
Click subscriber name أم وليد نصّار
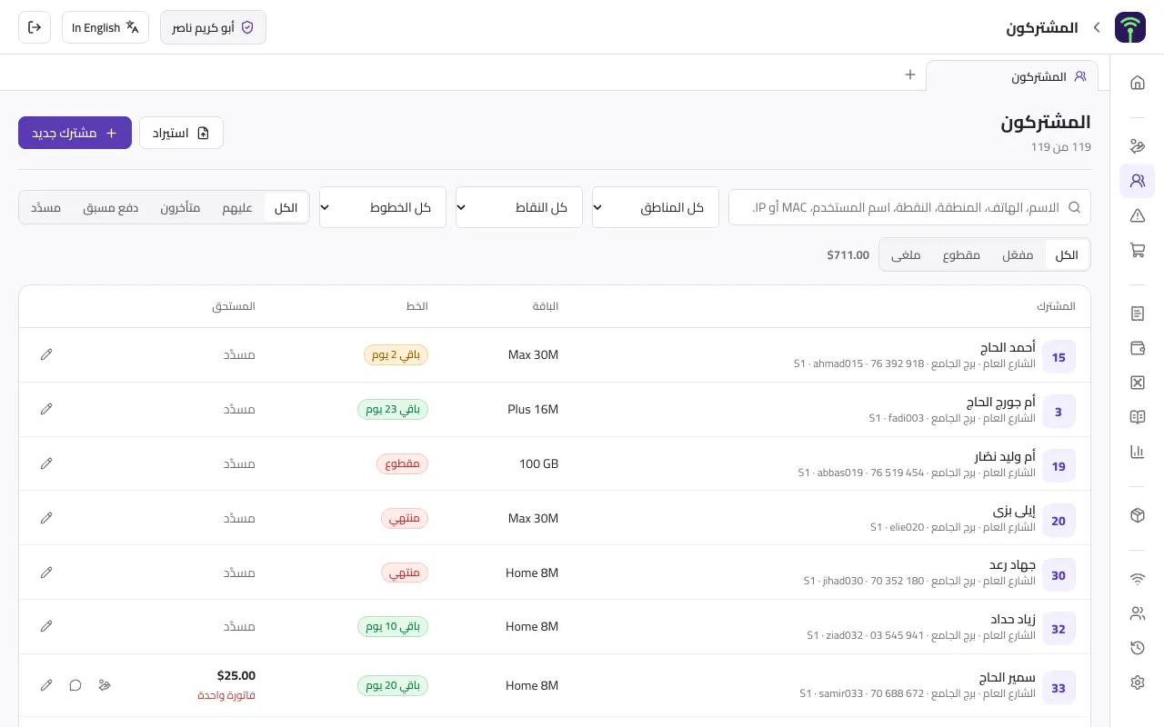pos(1005,456)
